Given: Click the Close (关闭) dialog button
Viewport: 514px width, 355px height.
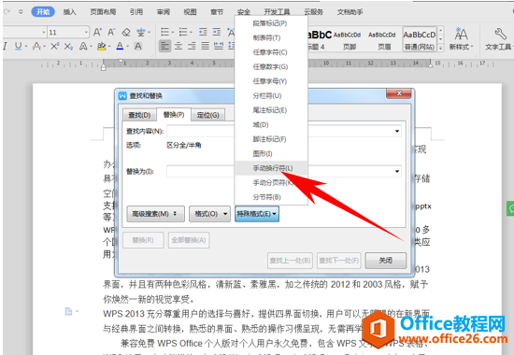Looking at the screenshot, I should (x=385, y=261).
